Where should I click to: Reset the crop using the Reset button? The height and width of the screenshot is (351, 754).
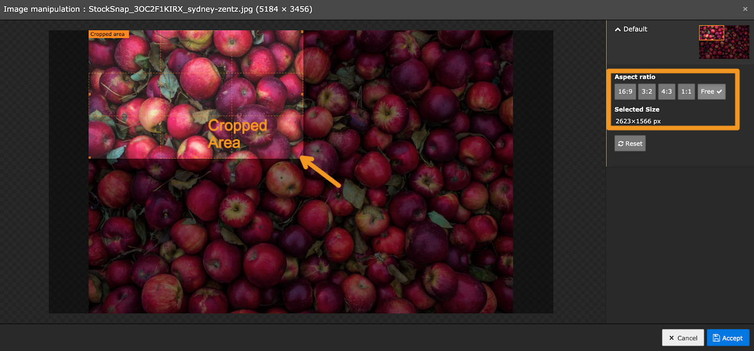(630, 144)
